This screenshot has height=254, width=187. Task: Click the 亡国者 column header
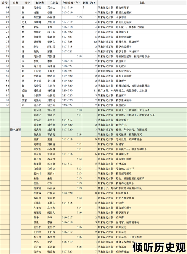54,3
